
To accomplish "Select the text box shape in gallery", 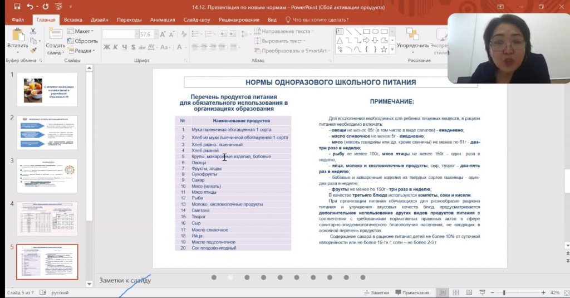I will click(x=340, y=31).
